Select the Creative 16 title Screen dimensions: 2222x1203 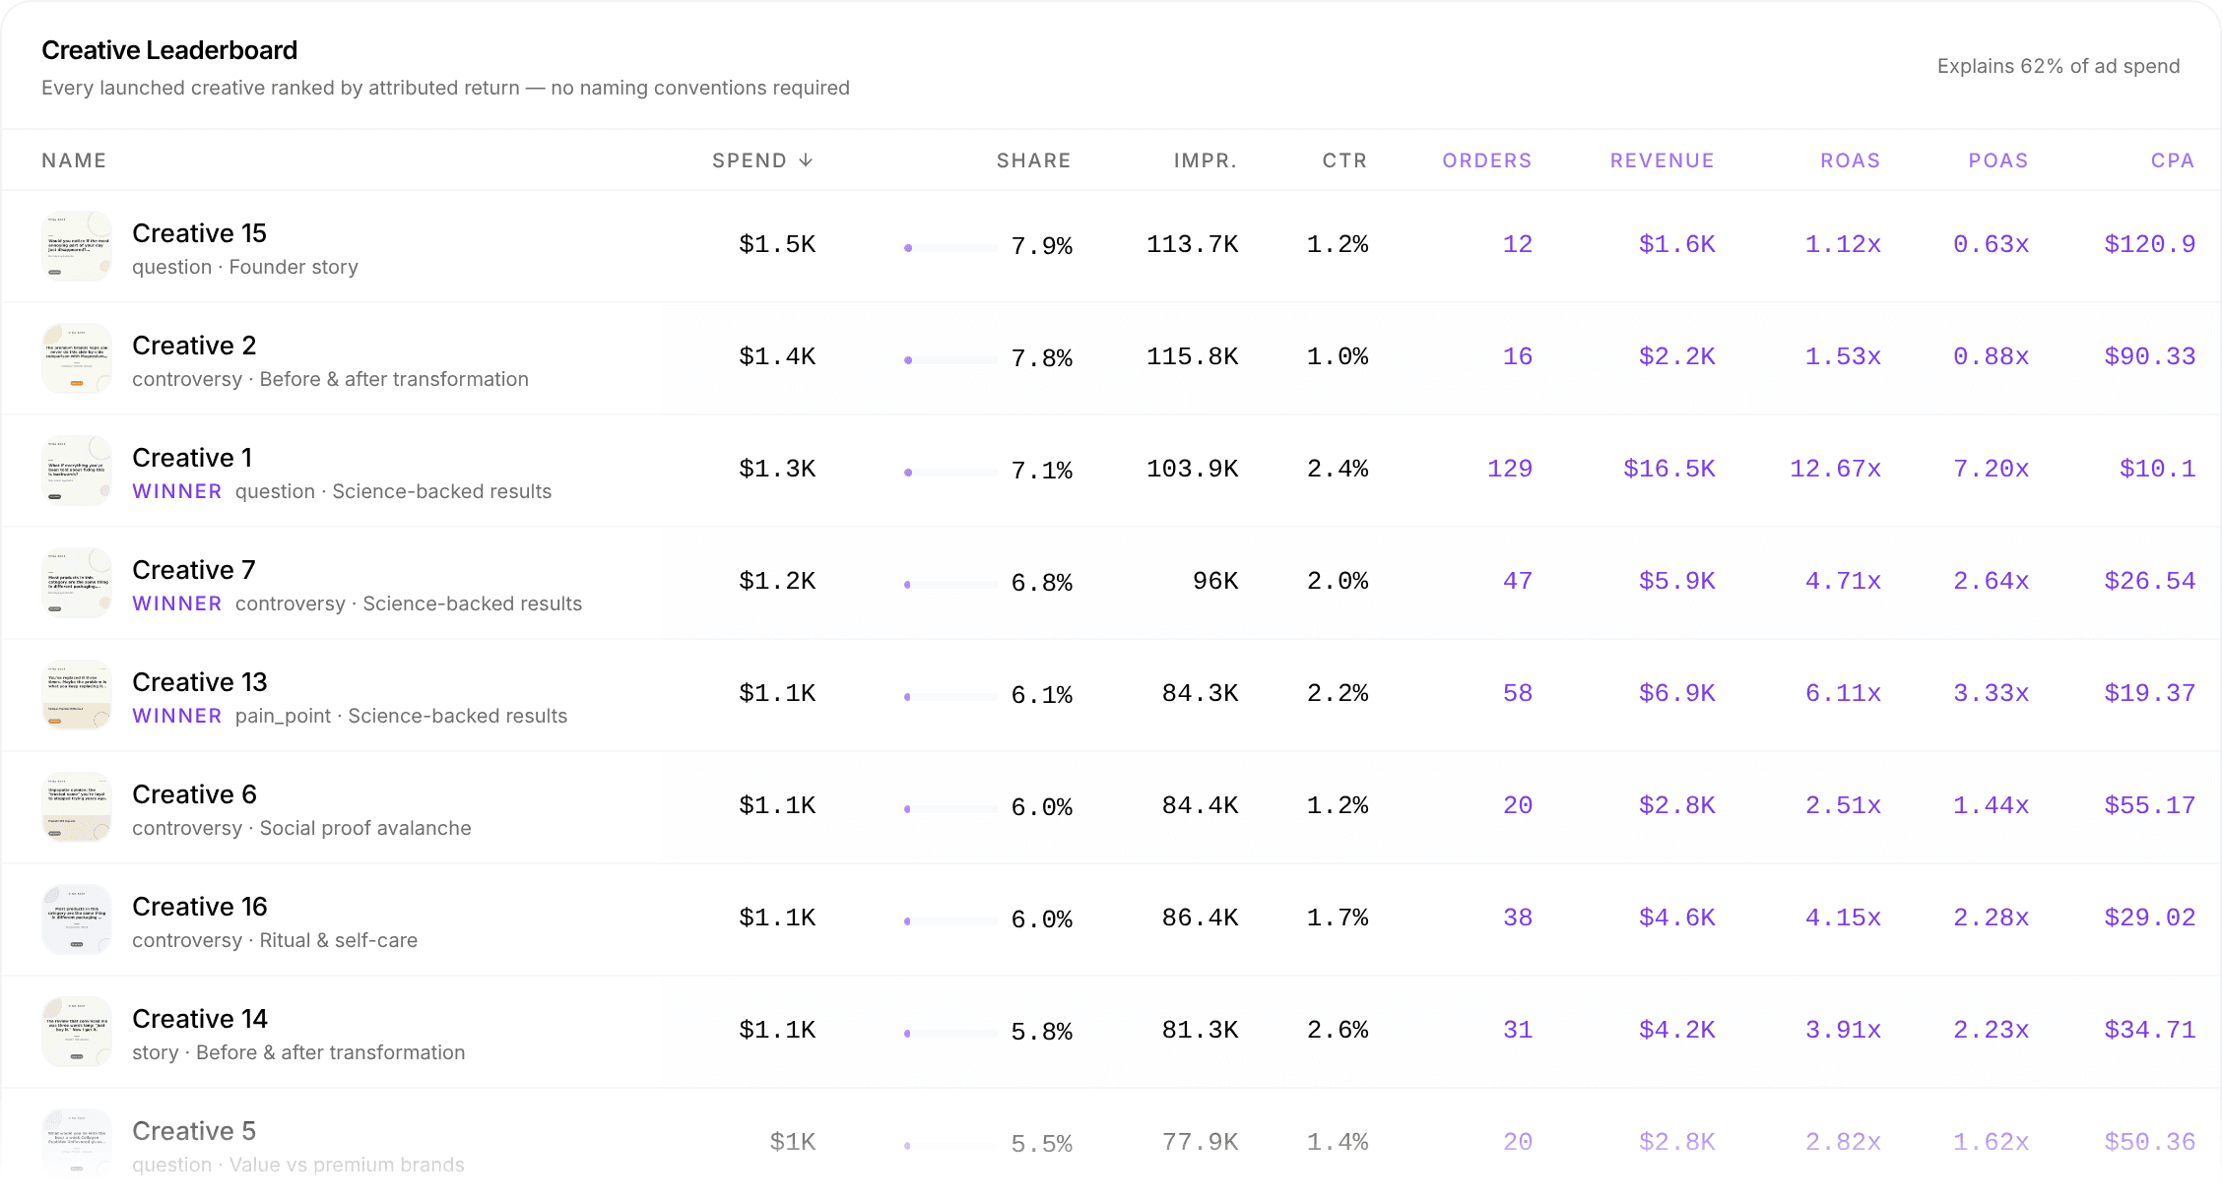(200, 907)
